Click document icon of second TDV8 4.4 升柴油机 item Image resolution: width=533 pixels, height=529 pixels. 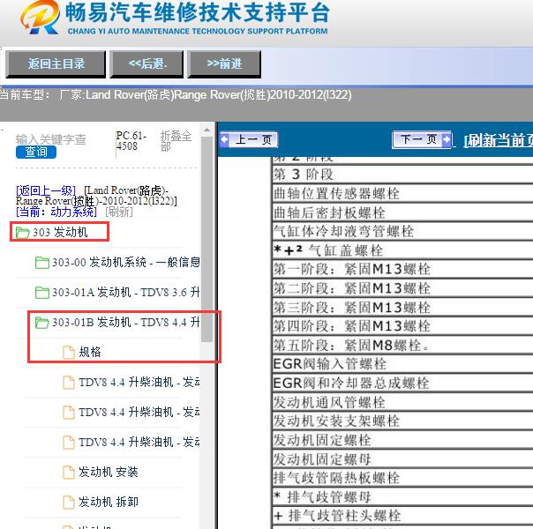point(69,413)
